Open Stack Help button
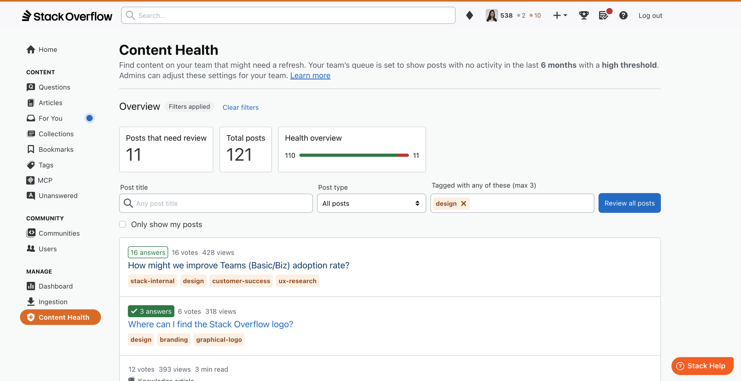741x381 pixels. [702, 366]
